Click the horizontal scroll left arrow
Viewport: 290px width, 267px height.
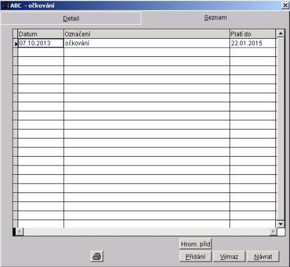pyautogui.click(x=19, y=232)
